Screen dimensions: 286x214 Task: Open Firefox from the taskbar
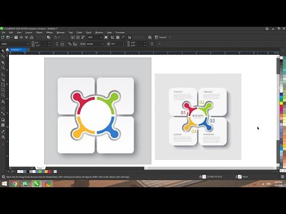(x=48, y=184)
